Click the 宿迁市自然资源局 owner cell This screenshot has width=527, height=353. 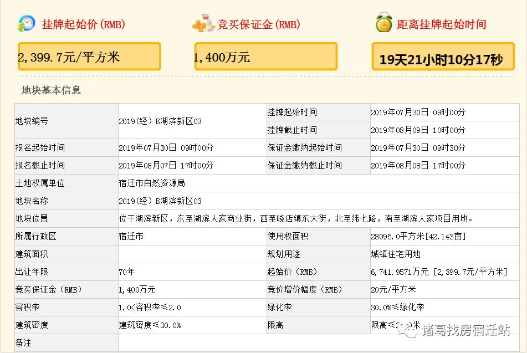152,183
